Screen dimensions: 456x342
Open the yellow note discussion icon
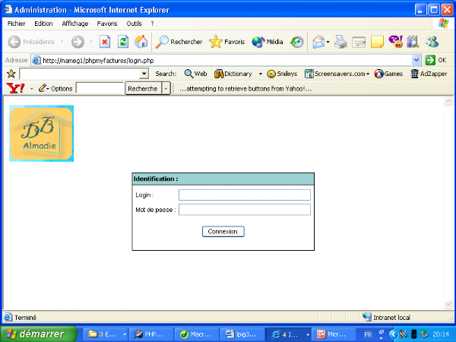tap(377, 42)
